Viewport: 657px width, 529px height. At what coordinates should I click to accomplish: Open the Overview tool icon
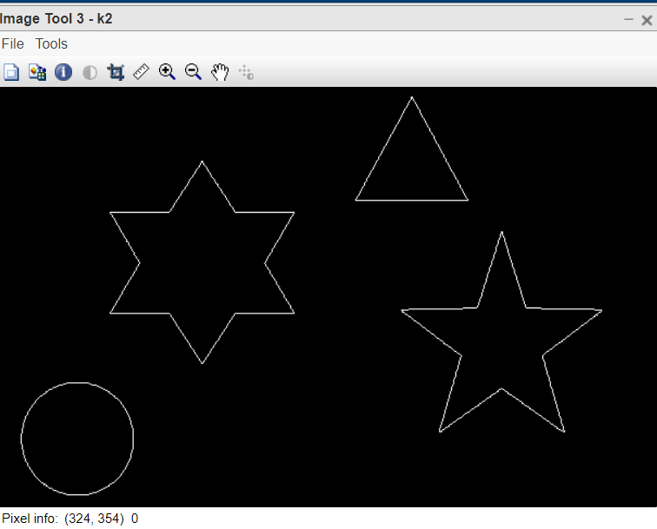coord(11,72)
